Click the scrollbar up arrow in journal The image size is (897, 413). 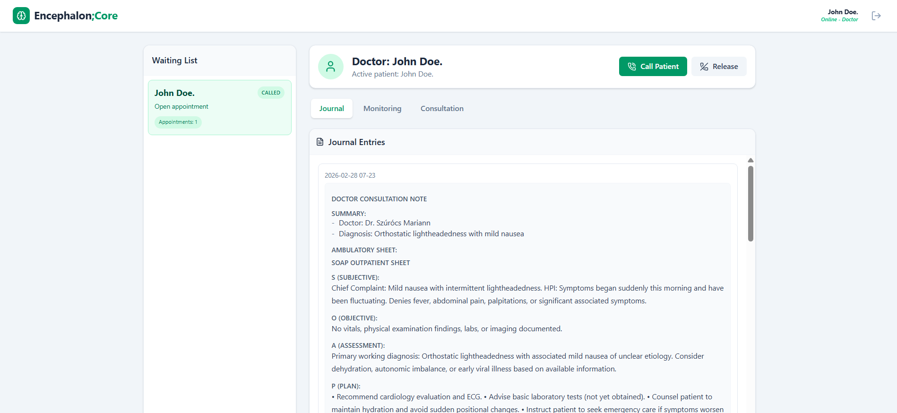[x=750, y=160]
